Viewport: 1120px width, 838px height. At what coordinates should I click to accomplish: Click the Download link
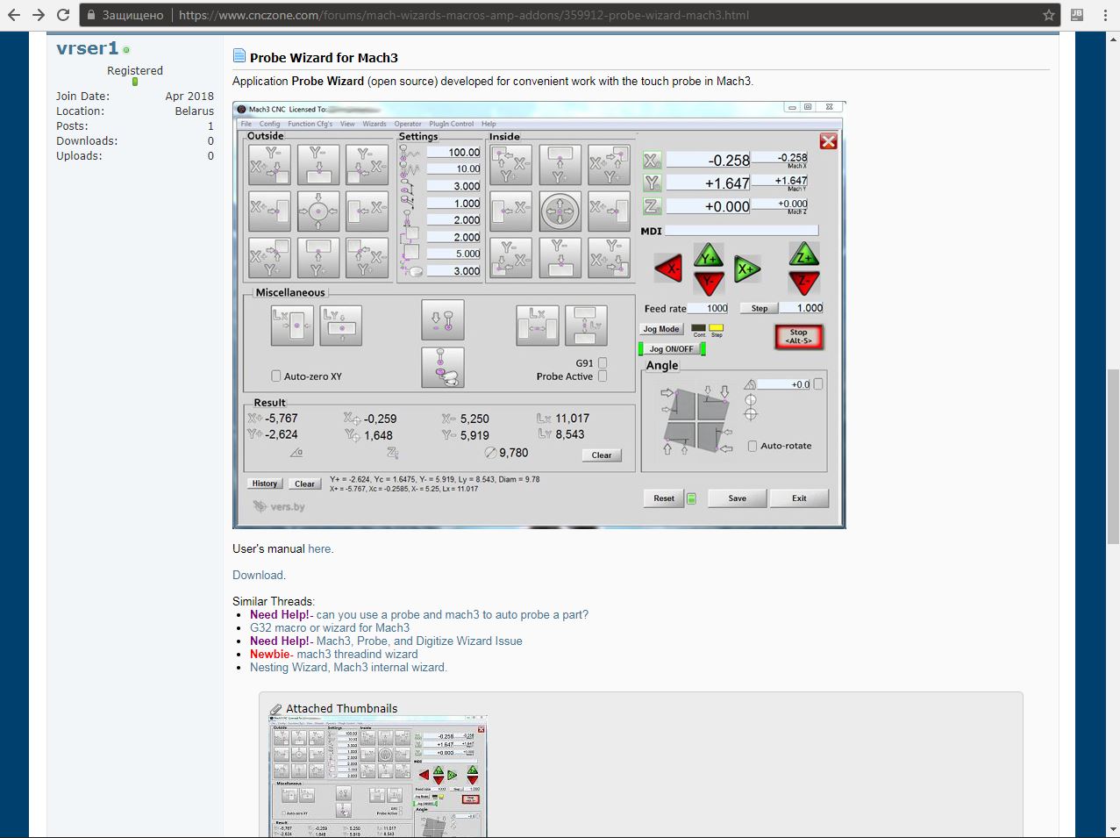258,575
